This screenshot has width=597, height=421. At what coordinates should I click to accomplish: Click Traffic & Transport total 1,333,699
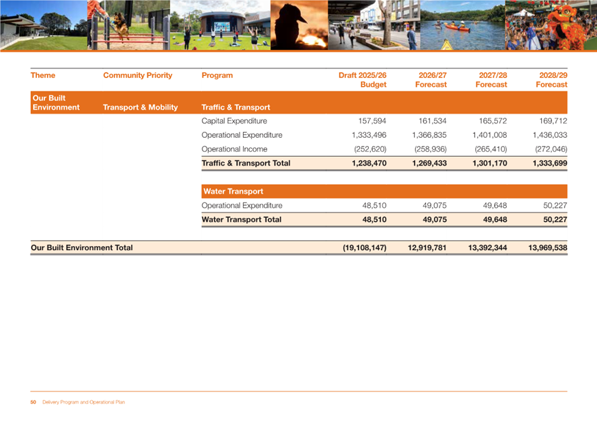coord(550,163)
